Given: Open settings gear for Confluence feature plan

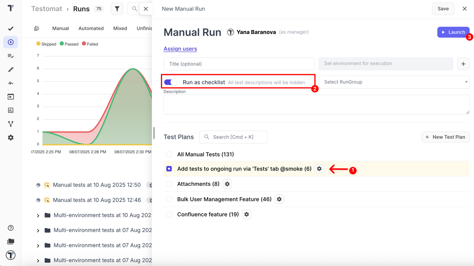Looking at the screenshot, I should [x=246, y=214].
